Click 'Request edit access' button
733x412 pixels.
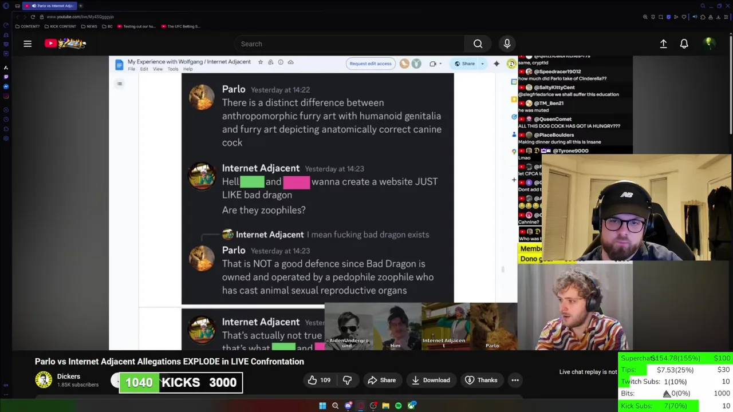(371, 64)
